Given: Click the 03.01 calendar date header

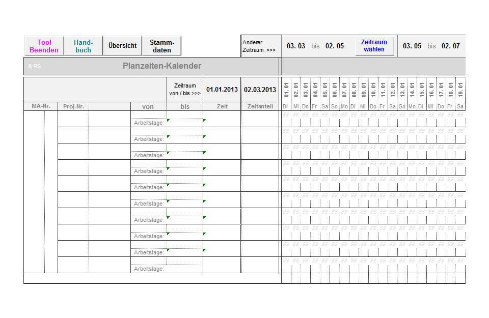Looking at the screenshot, I should tap(306, 90).
